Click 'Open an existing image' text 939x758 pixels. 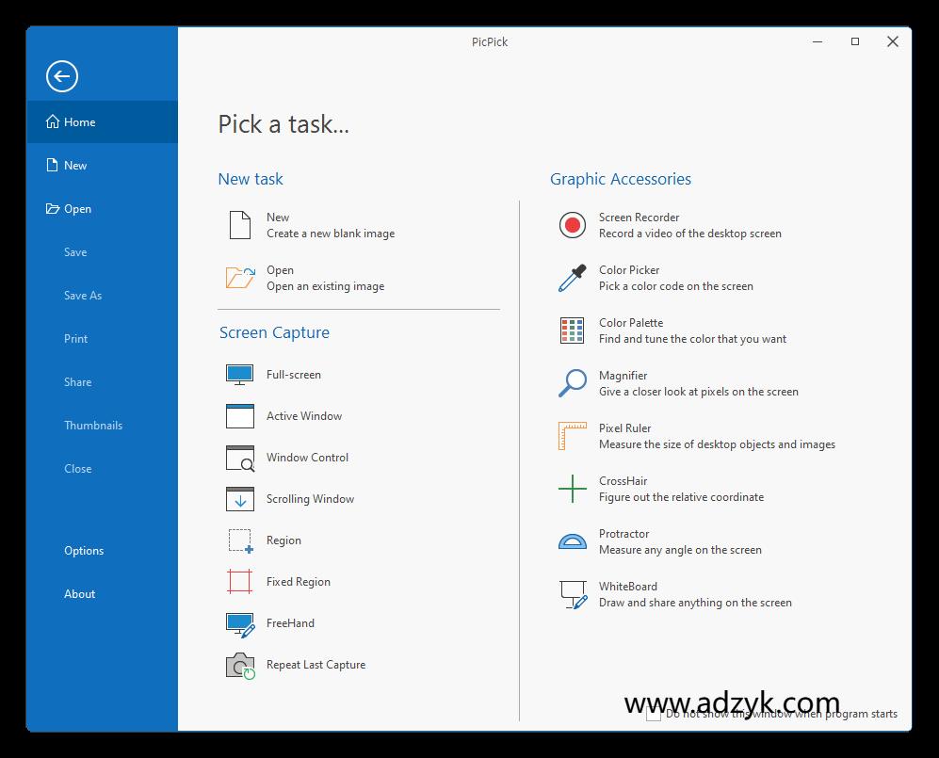point(325,286)
